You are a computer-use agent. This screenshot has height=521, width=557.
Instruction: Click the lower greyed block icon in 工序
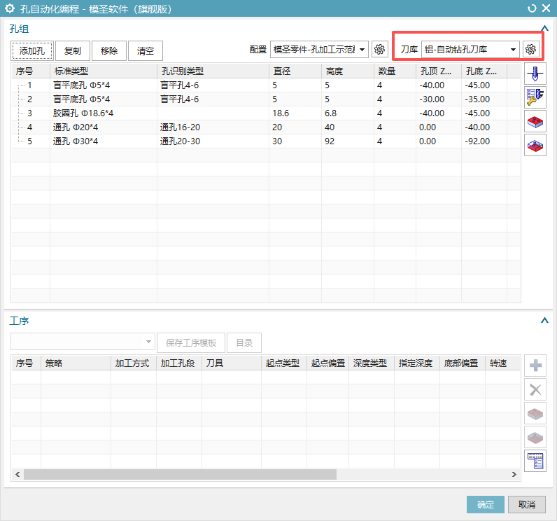(535, 437)
